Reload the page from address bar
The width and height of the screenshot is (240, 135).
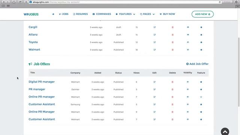(x=220, y=2)
